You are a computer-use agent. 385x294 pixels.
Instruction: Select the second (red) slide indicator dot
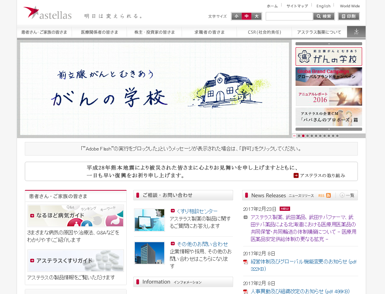(x=303, y=136)
